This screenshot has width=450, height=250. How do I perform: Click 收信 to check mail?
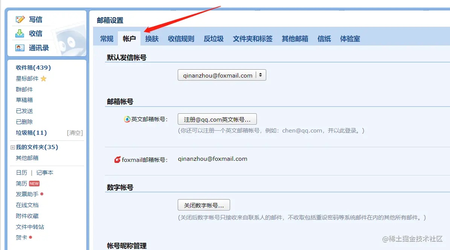click(36, 33)
